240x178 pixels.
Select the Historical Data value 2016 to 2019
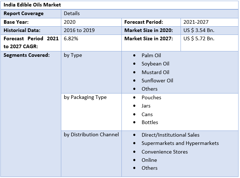coord(79,30)
